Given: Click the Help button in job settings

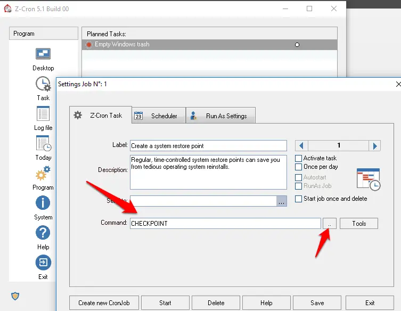Looking at the screenshot, I should point(266,303).
